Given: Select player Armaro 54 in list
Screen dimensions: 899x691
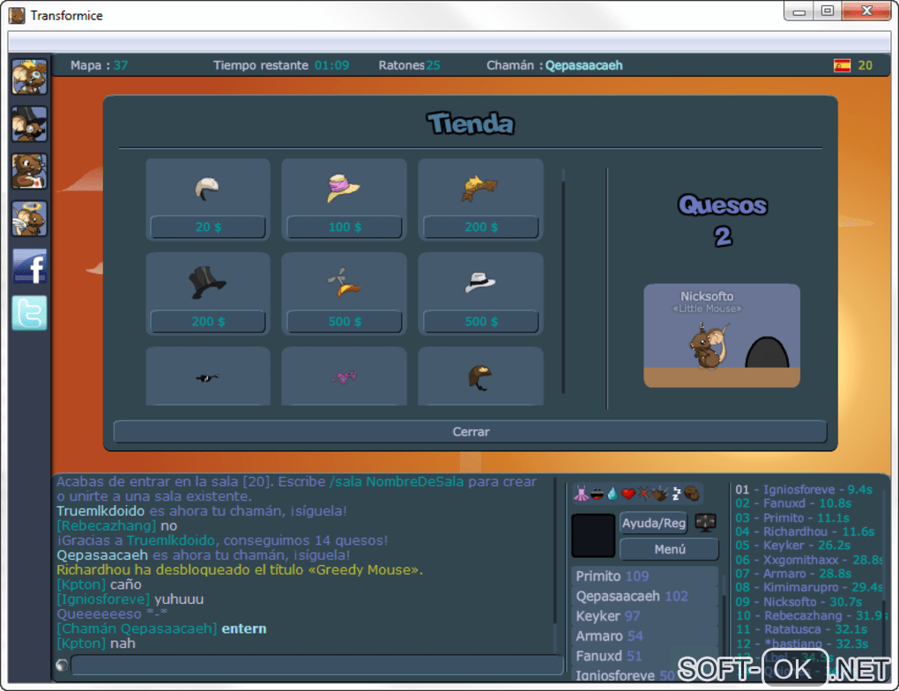Looking at the screenshot, I should tap(644, 636).
